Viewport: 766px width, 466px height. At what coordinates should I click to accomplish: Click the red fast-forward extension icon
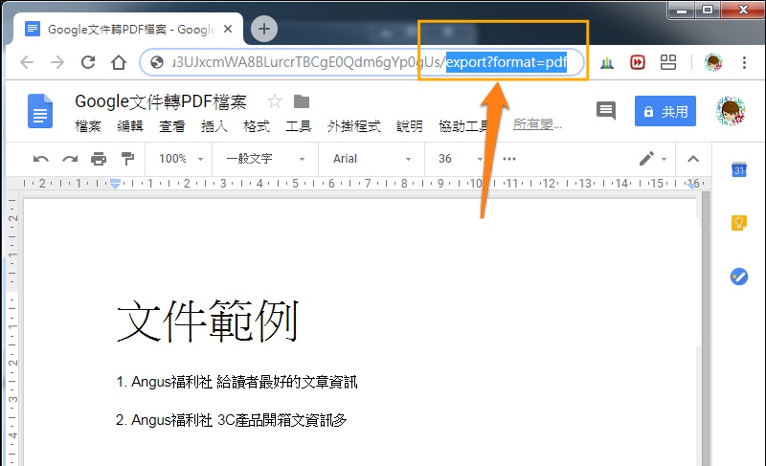[x=638, y=62]
